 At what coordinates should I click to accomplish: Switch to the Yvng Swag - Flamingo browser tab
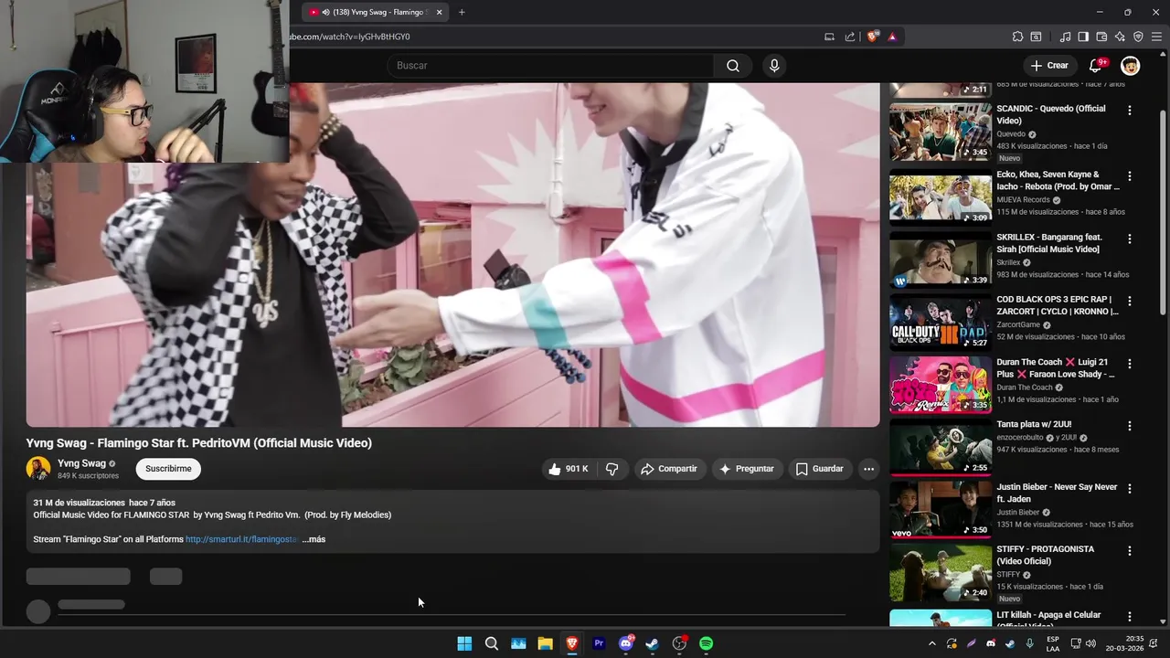pos(374,12)
